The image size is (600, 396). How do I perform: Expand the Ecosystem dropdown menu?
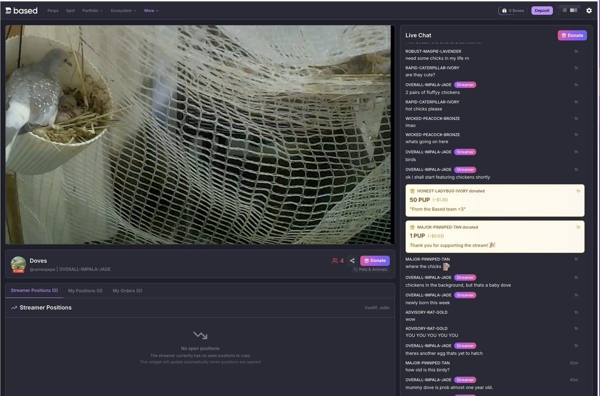click(x=123, y=10)
